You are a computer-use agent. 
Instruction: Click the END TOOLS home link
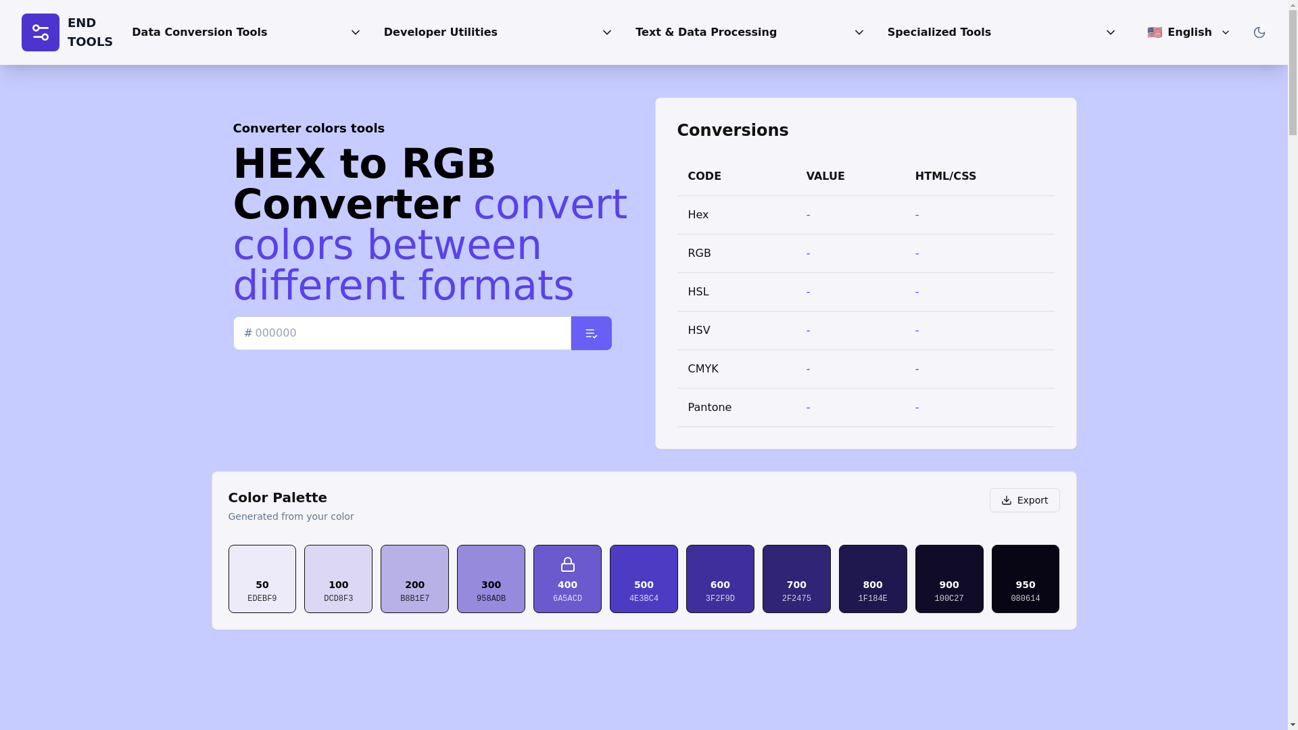tap(67, 32)
